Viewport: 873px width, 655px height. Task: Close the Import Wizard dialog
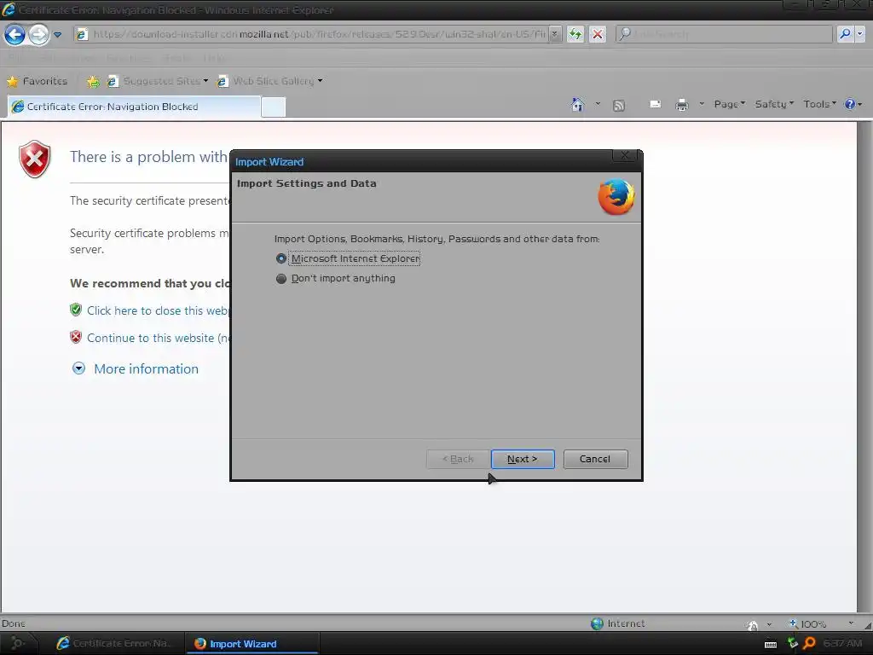pyautogui.click(x=625, y=155)
